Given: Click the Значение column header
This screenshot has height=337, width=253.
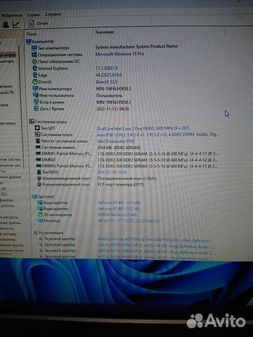Looking at the screenshot, I should point(104,32).
